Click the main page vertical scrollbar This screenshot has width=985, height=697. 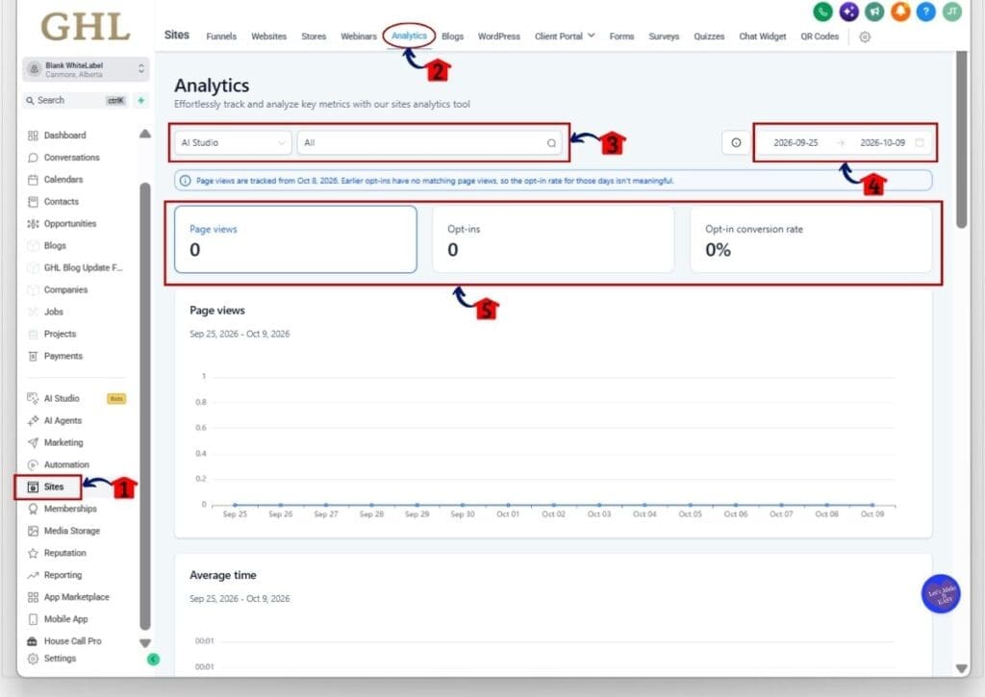[961, 139]
